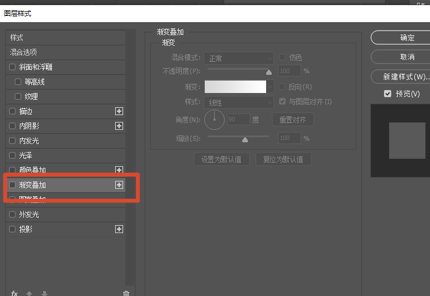The height and width of the screenshot is (296, 430).
Task: Click plus icon beside 颜色叠加
Action: tap(119, 170)
